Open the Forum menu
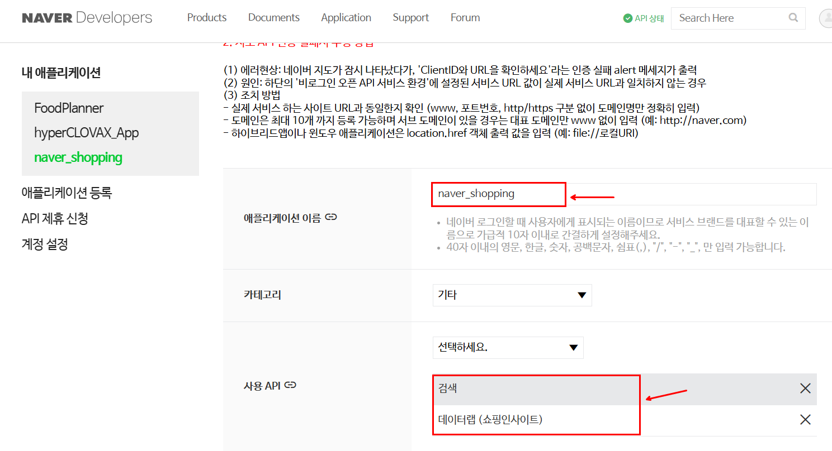832x451 pixels. [465, 18]
